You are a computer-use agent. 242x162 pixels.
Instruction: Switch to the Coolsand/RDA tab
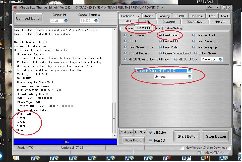tap(130, 16)
